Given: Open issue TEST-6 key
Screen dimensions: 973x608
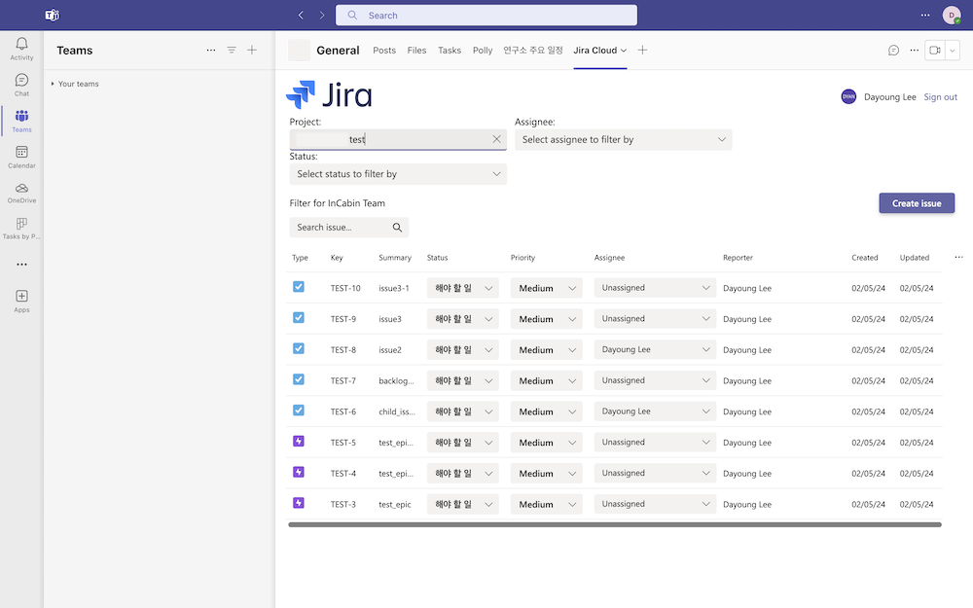Looking at the screenshot, I should click(x=343, y=411).
